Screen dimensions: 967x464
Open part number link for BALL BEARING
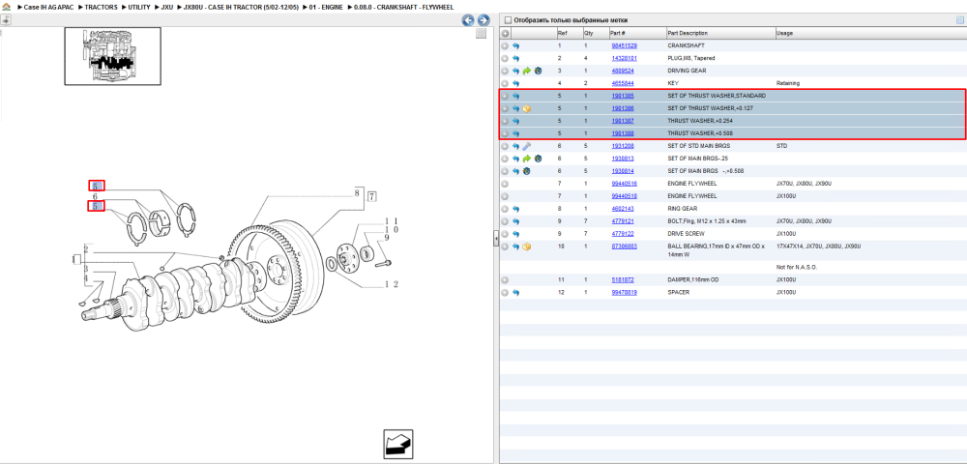click(x=624, y=246)
